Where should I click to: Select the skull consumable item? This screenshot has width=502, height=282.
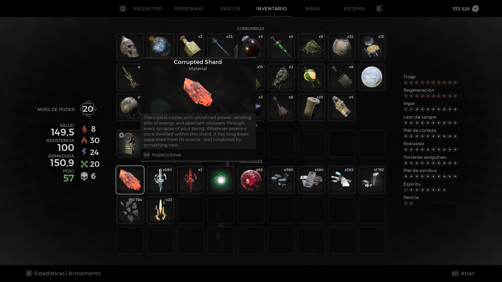(x=130, y=47)
